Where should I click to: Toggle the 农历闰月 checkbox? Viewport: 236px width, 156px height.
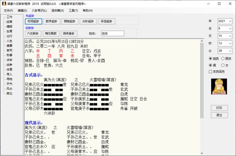tap(217, 72)
